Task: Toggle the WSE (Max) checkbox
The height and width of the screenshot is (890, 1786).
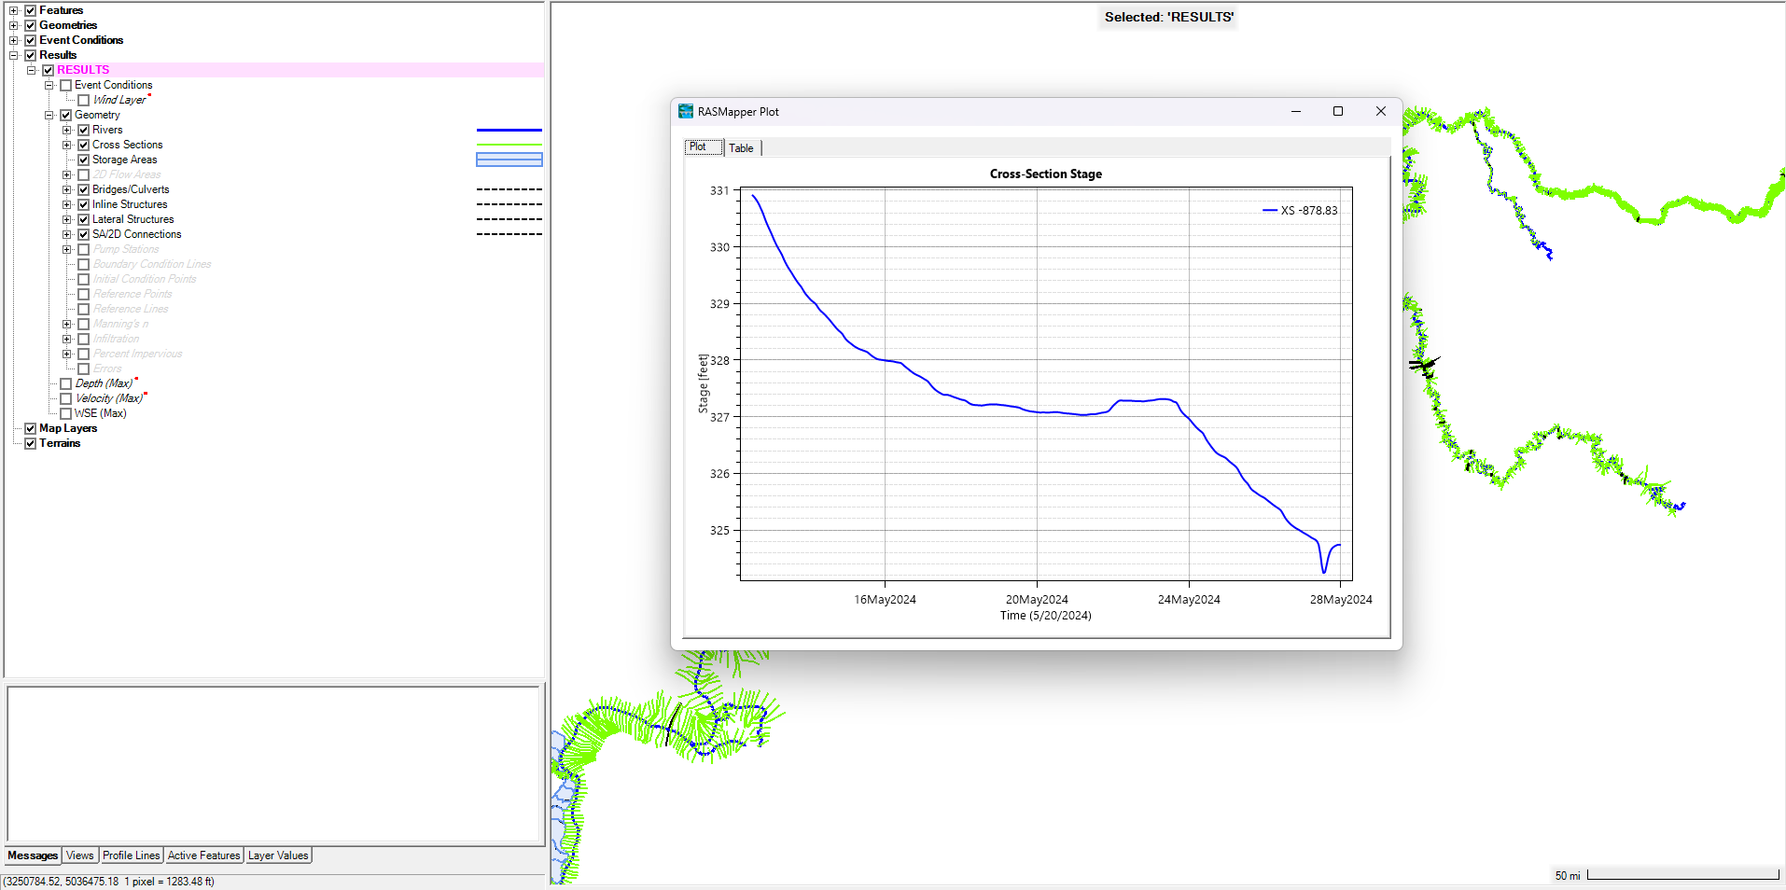Action: [65, 413]
